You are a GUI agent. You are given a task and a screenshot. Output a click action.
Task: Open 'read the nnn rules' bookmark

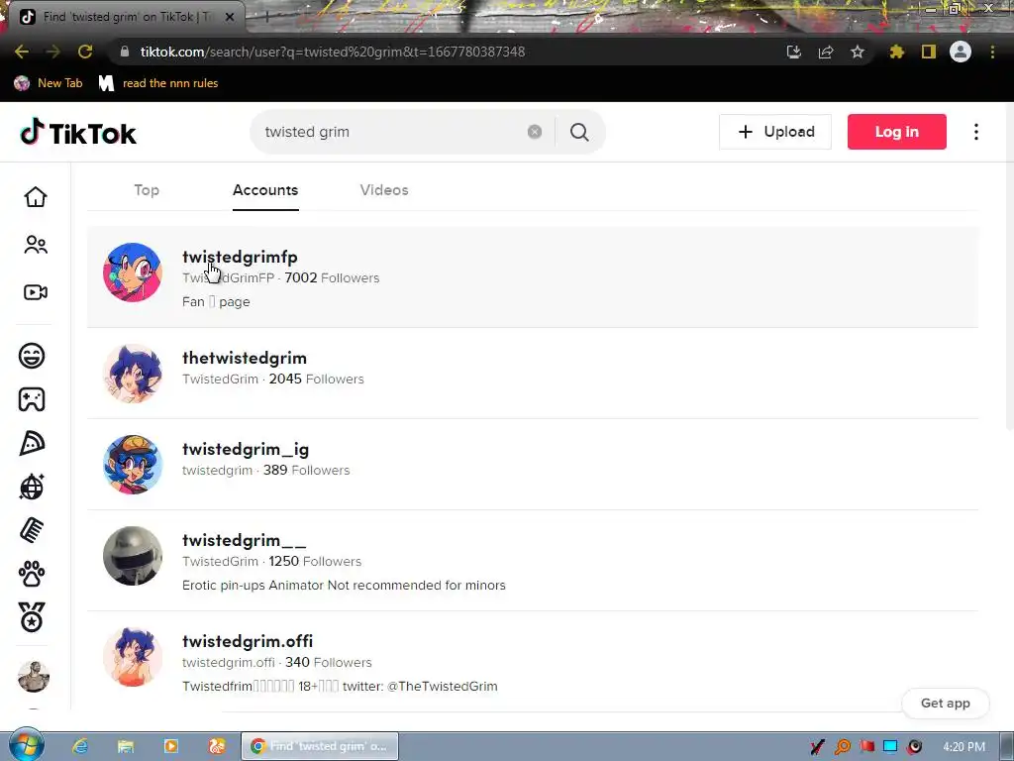(158, 83)
